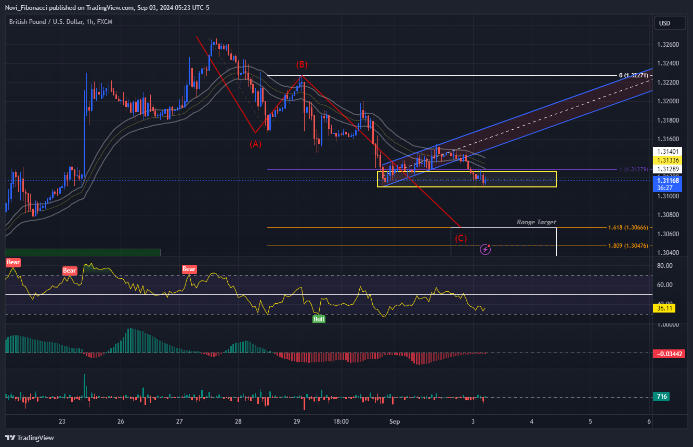Screen dimensions: 693x447
Task: Click the 18:00 time axis label
Action: tap(341, 421)
